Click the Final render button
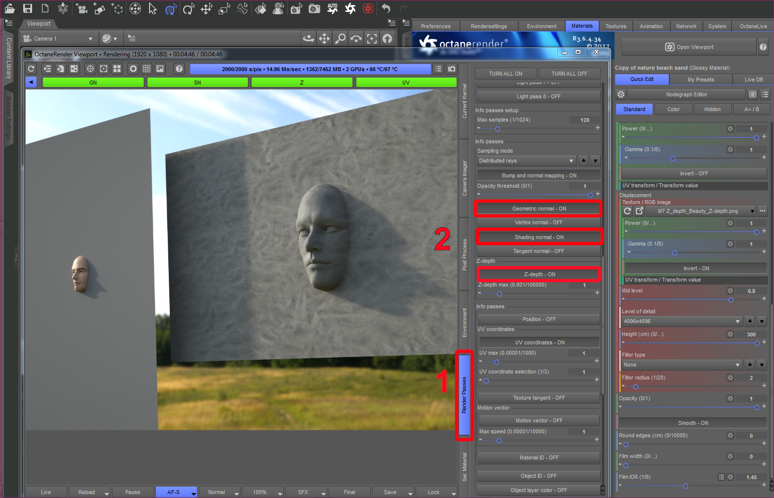The width and height of the screenshot is (774, 498). tap(349, 492)
